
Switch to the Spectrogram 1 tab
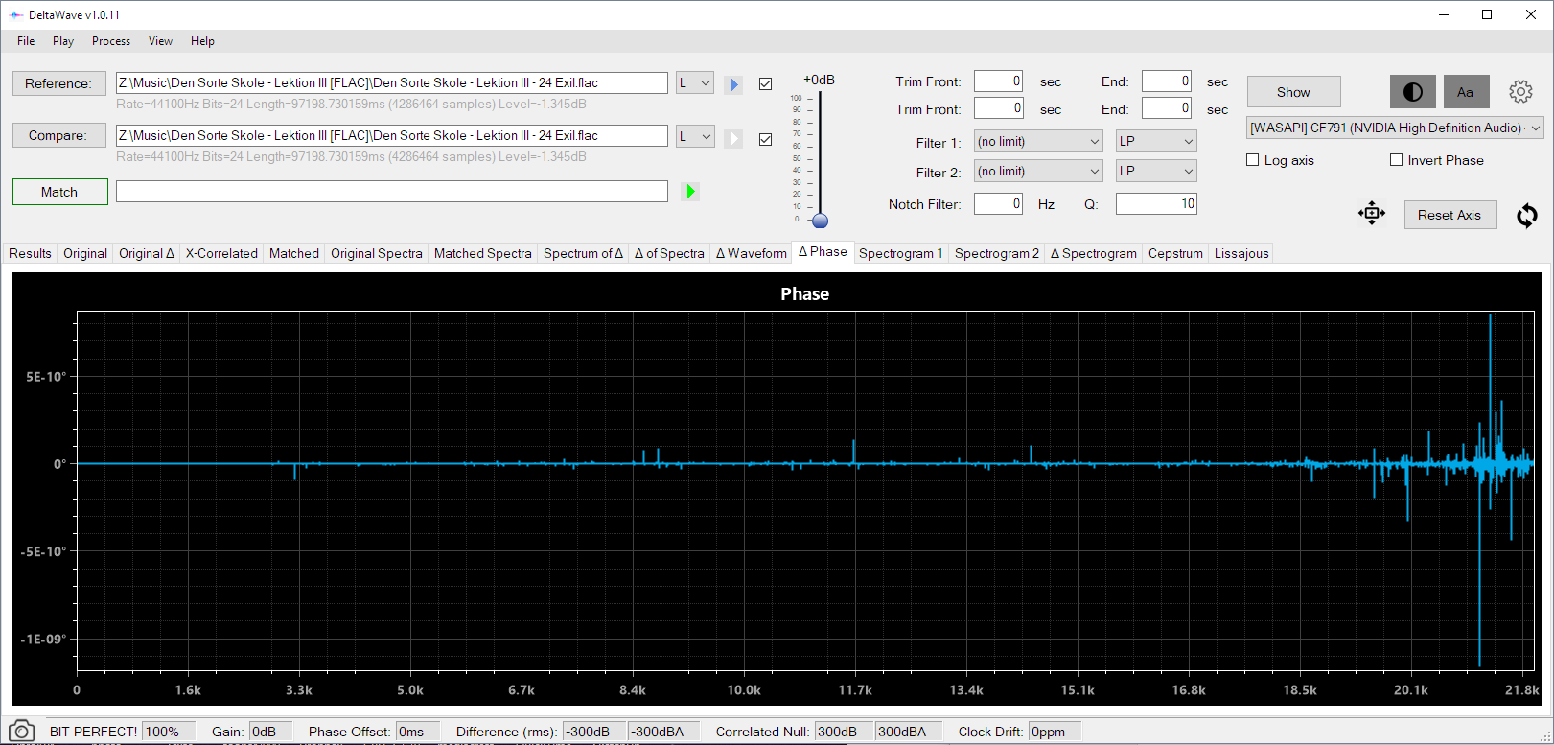point(901,253)
